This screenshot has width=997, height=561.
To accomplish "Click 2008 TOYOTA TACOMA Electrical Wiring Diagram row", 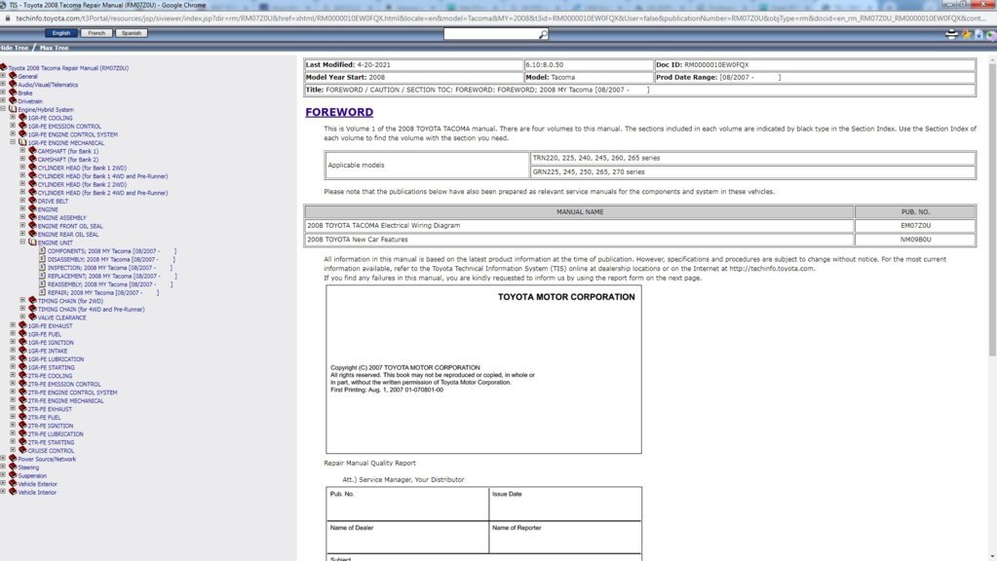I will [x=639, y=226].
